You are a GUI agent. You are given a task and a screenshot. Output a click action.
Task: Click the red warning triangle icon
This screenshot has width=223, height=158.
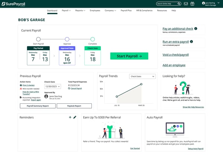21,88
